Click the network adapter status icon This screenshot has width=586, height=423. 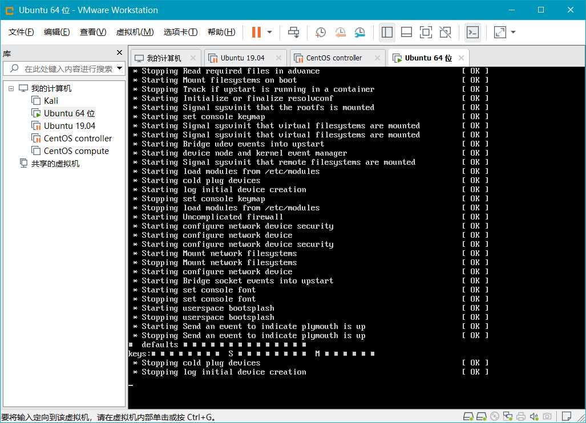507,416
